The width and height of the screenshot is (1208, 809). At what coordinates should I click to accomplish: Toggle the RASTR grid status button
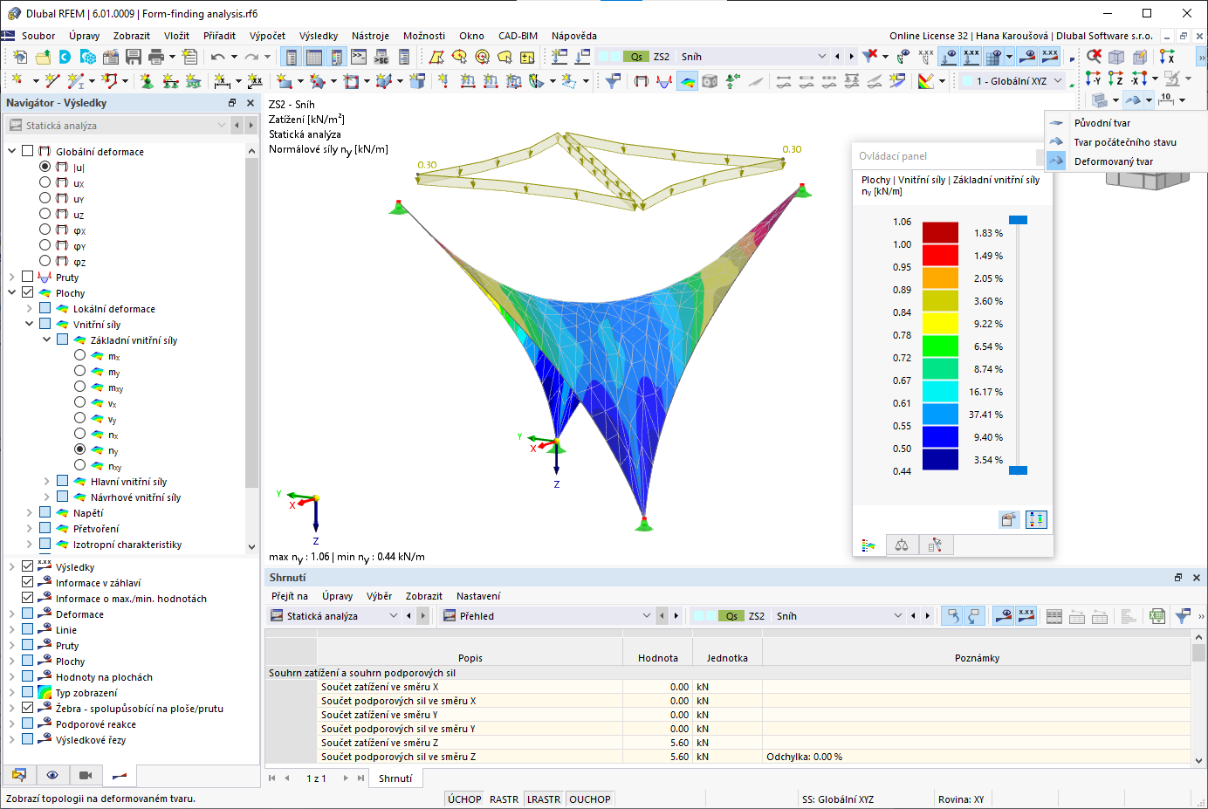504,799
